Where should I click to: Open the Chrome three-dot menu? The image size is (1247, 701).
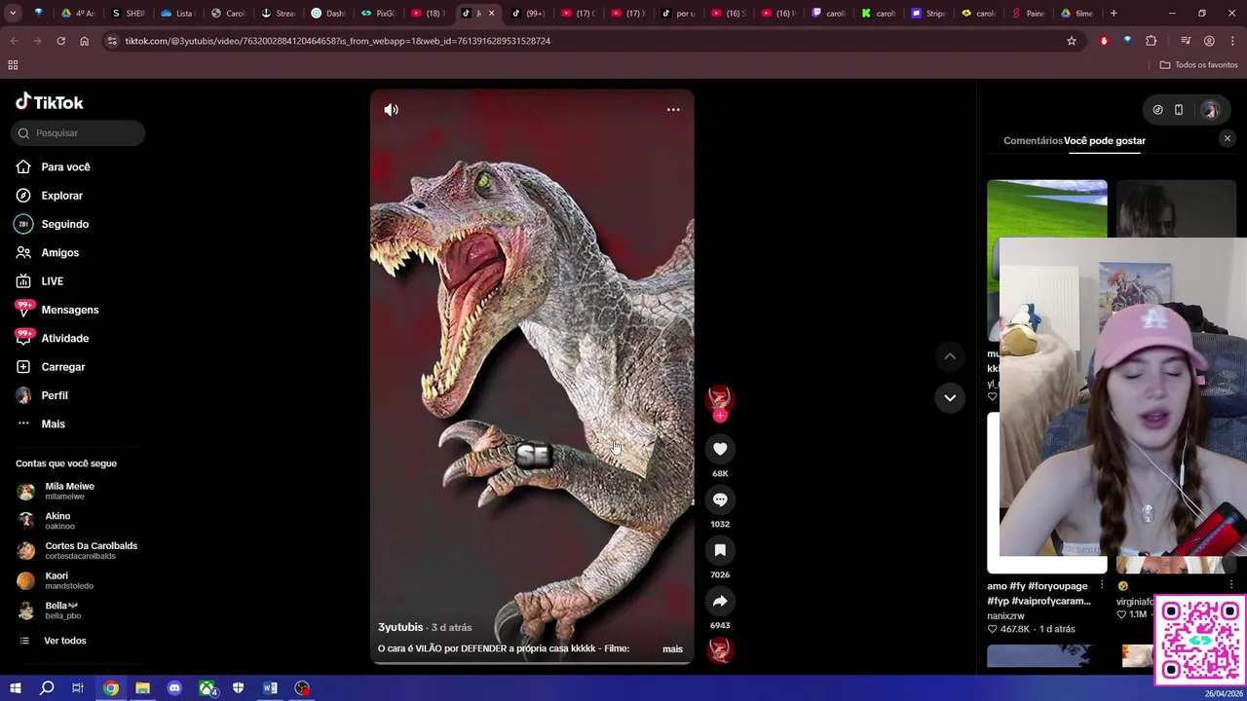pos(1232,41)
